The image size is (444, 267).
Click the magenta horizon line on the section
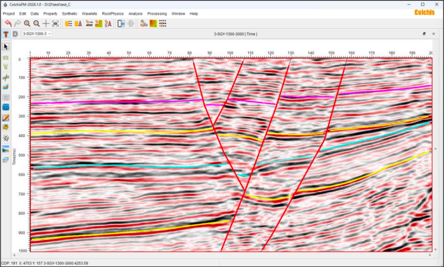123,102
